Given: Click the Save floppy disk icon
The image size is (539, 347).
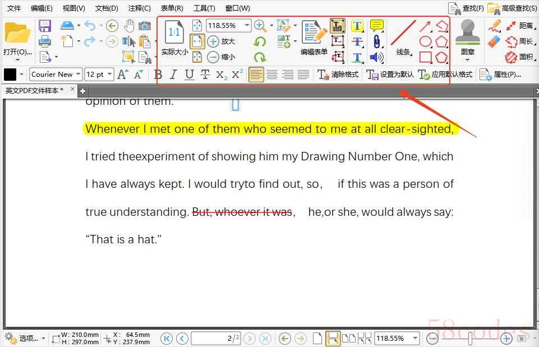Looking at the screenshot, I should [x=45, y=26].
